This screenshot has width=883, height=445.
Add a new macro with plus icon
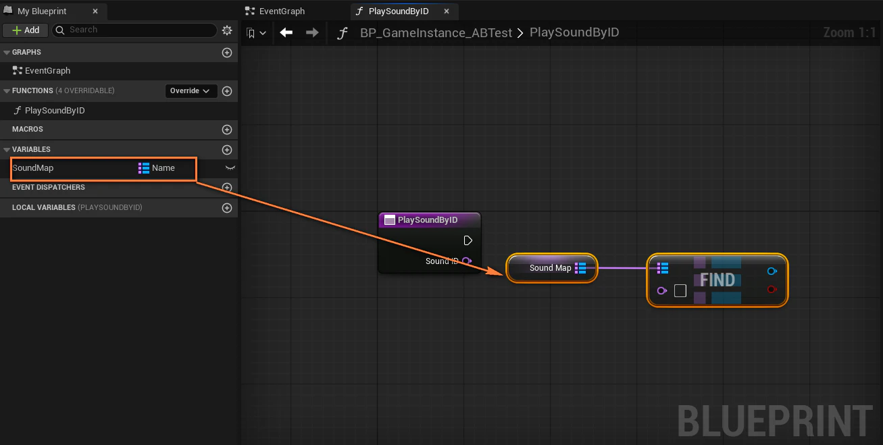pyautogui.click(x=227, y=130)
